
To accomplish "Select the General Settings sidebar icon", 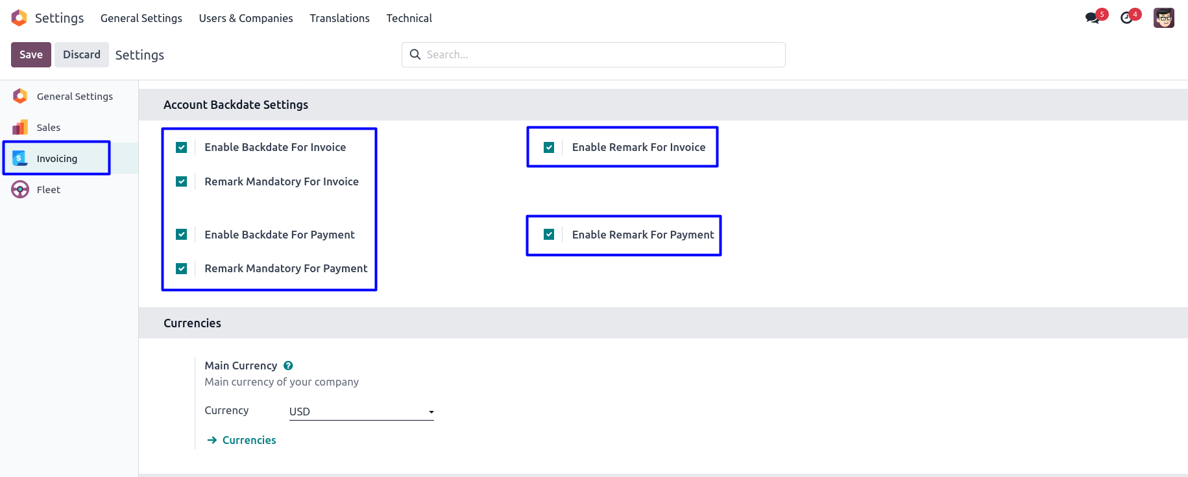I will pos(20,96).
